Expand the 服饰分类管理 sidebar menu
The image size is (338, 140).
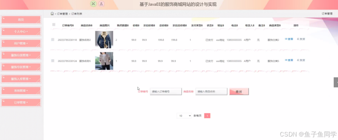click(21, 55)
